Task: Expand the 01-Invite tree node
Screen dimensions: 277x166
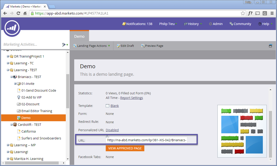Action: [15, 84]
